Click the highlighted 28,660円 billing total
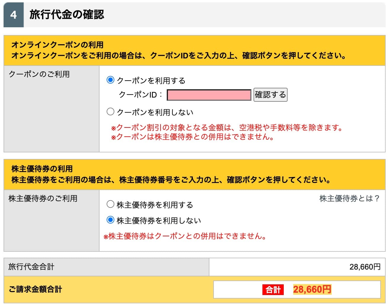Viewport: 388px width, 306px height. click(x=312, y=289)
